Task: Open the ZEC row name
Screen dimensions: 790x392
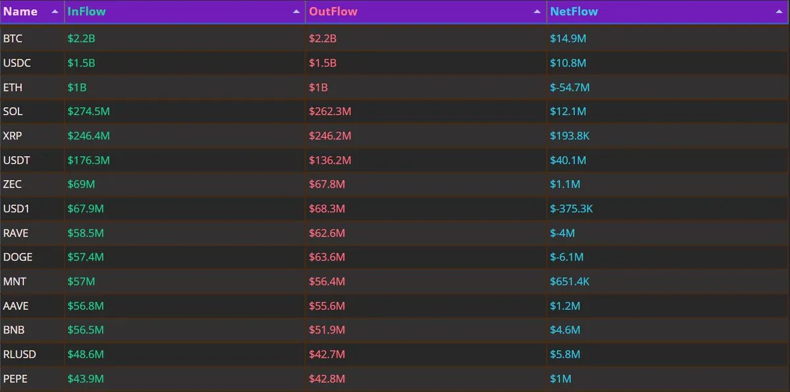Action: tap(13, 185)
